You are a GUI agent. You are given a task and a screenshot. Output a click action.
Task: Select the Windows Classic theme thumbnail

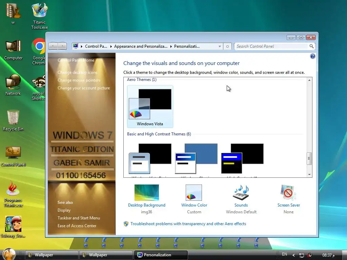click(196, 158)
